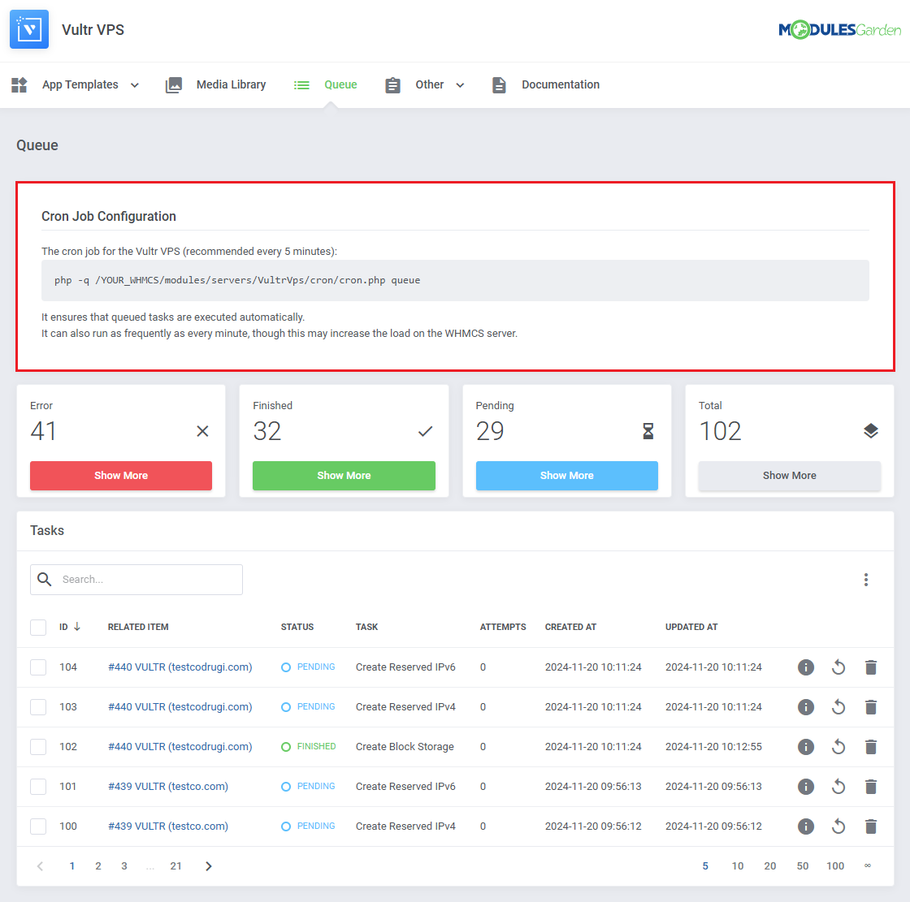Click the Documentation page icon
Image resolution: width=910 pixels, height=902 pixels.
[499, 84]
